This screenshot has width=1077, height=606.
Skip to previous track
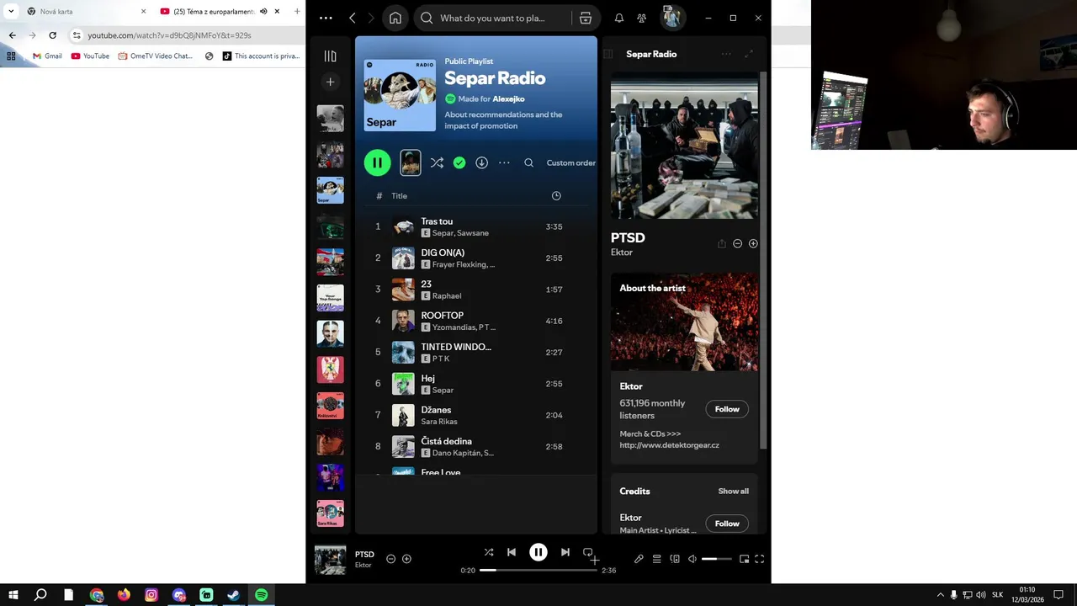[x=512, y=552]
